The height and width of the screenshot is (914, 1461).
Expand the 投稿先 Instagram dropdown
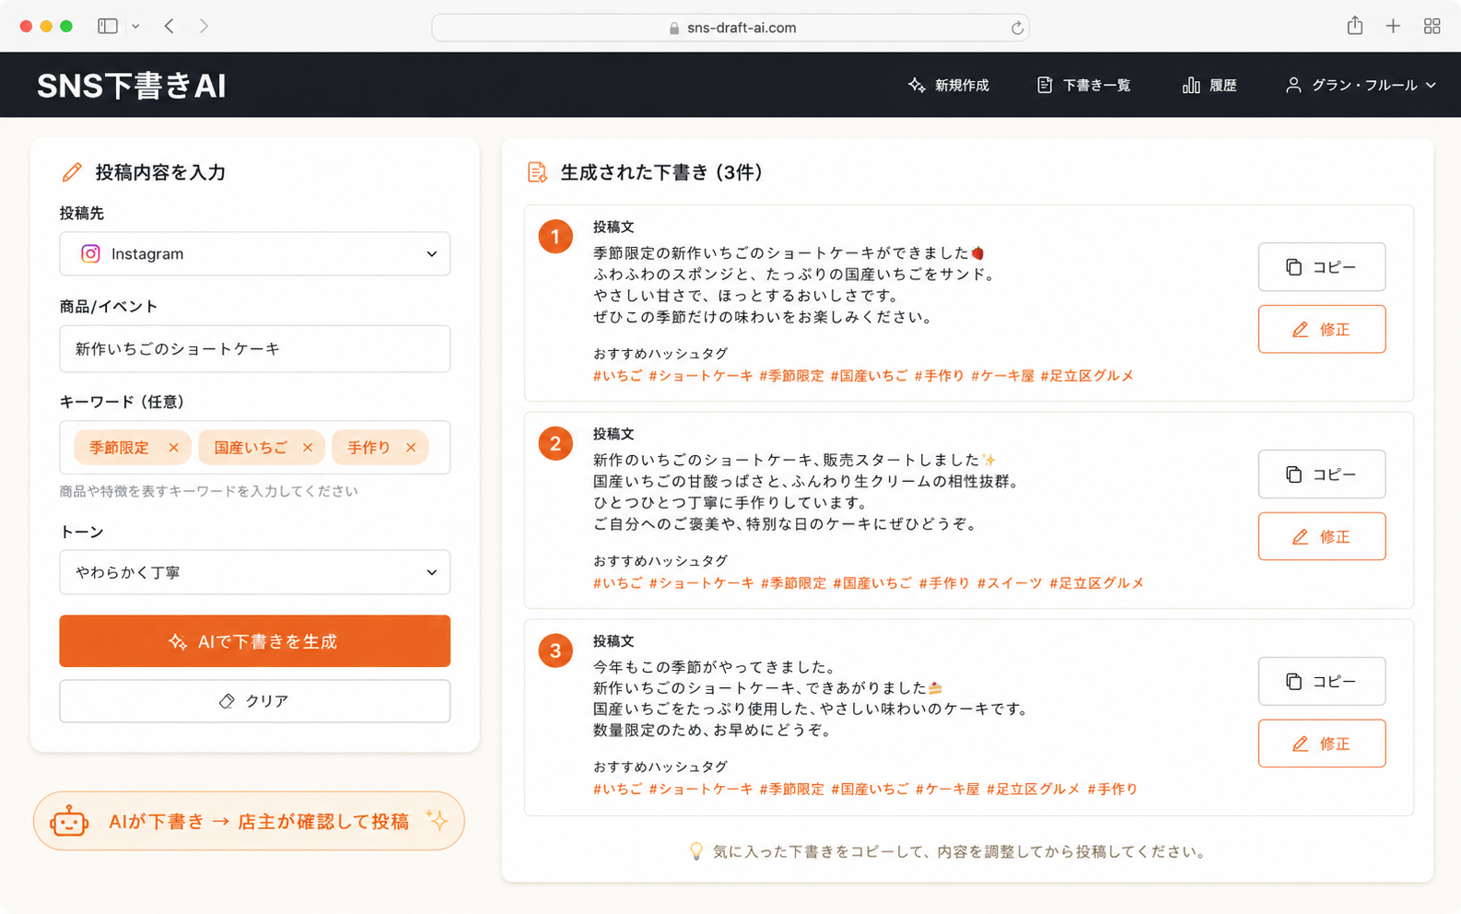(x=255, y=253)
